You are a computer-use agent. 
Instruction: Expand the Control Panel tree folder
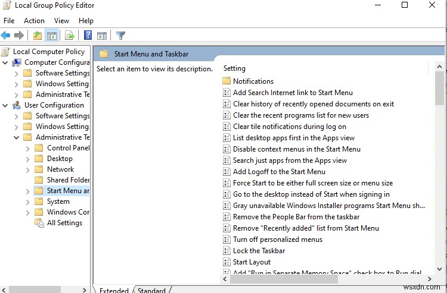pos(28,148)
